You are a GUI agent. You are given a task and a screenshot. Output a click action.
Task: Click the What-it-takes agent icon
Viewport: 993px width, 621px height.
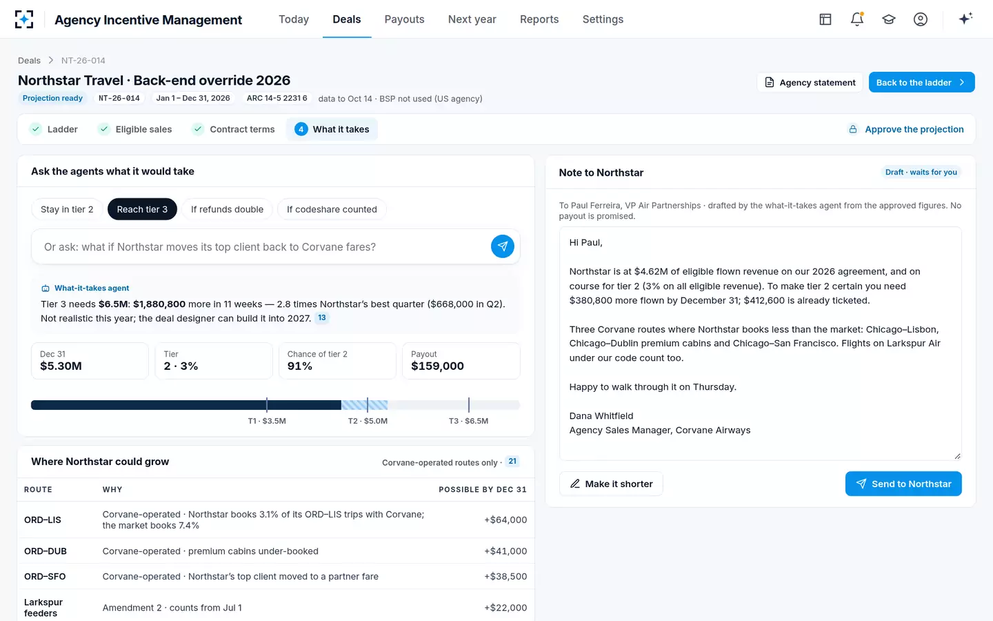[46, 288]
